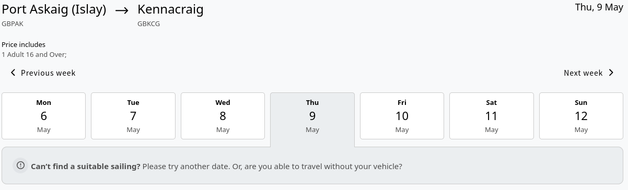Click the GBPAK port code
Image resolution: width=628 pixels, height=190 pixels.
pos(13,24)
